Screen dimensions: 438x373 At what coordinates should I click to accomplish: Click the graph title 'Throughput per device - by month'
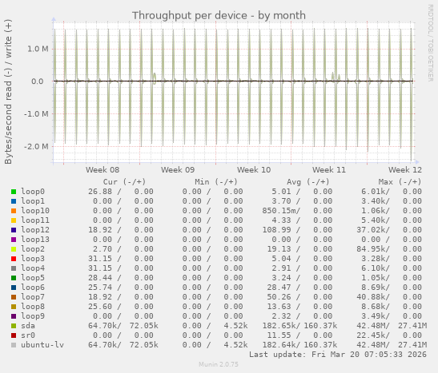pyautogui.click(x=219, y=16)
